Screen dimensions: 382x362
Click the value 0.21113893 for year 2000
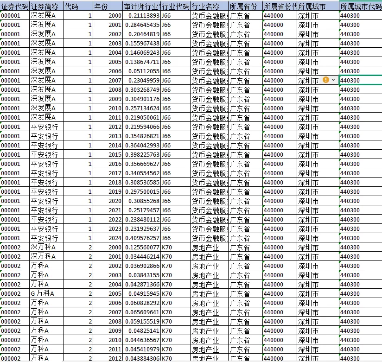[141, 16]
